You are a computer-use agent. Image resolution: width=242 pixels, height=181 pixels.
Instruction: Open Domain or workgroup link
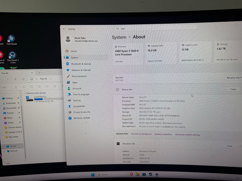(141, 134)
